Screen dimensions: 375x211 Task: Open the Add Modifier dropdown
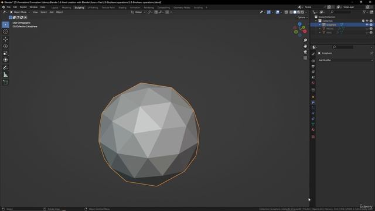[345, 60]
